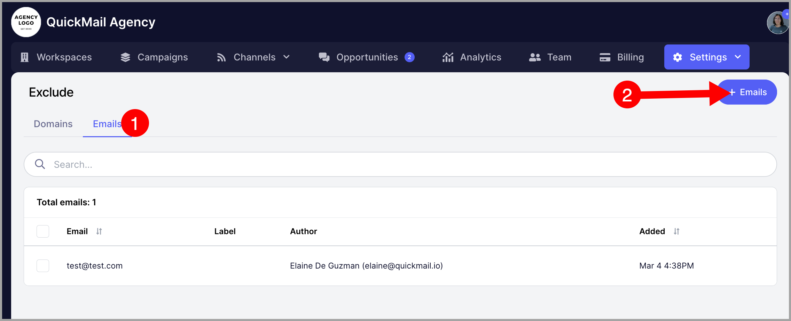The height and width of the screenshot is (321, 791).
Task: Sort by the Email column arrows
Action: pyautogui.click(x=99, y=231)
